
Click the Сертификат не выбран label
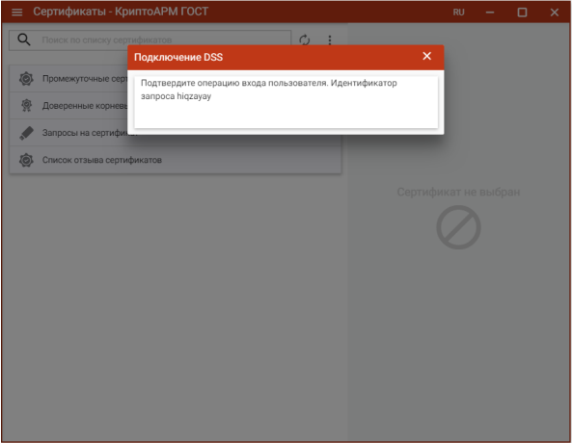point(458,192)
